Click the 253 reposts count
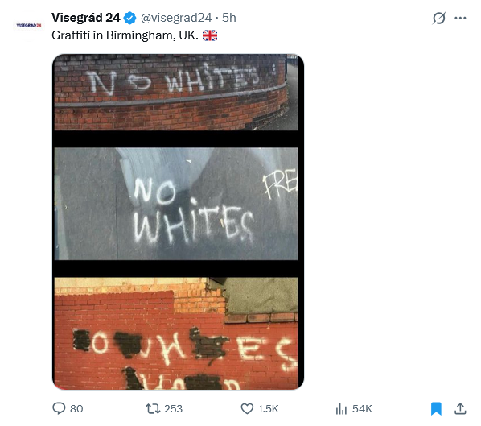The width and height of the screenshot is (481, 426). coord(173,409)
